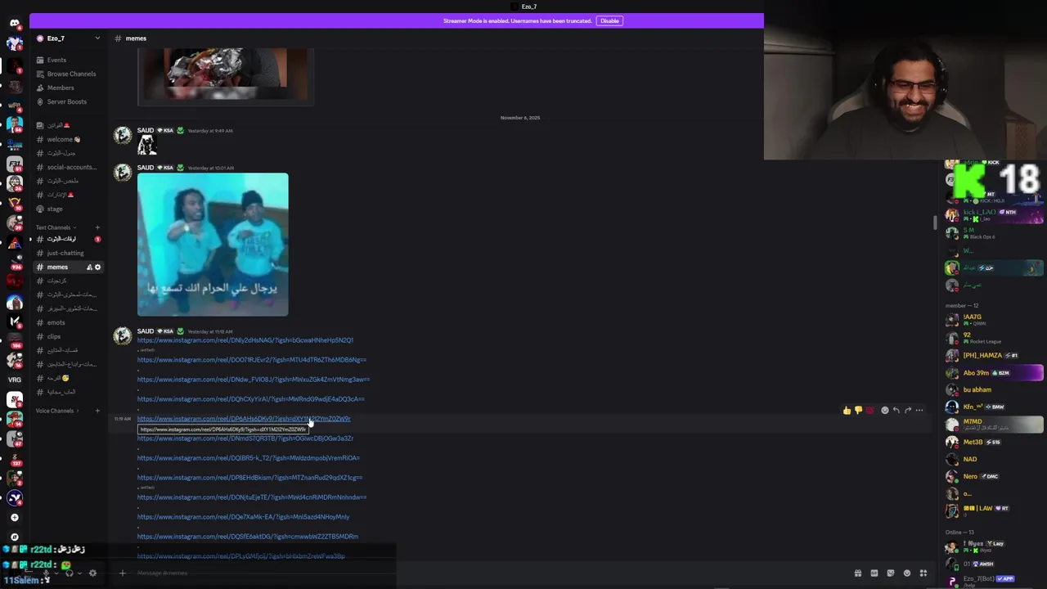Switch to the clips channel
The image size is (1047, 589).
pos(68,336)
